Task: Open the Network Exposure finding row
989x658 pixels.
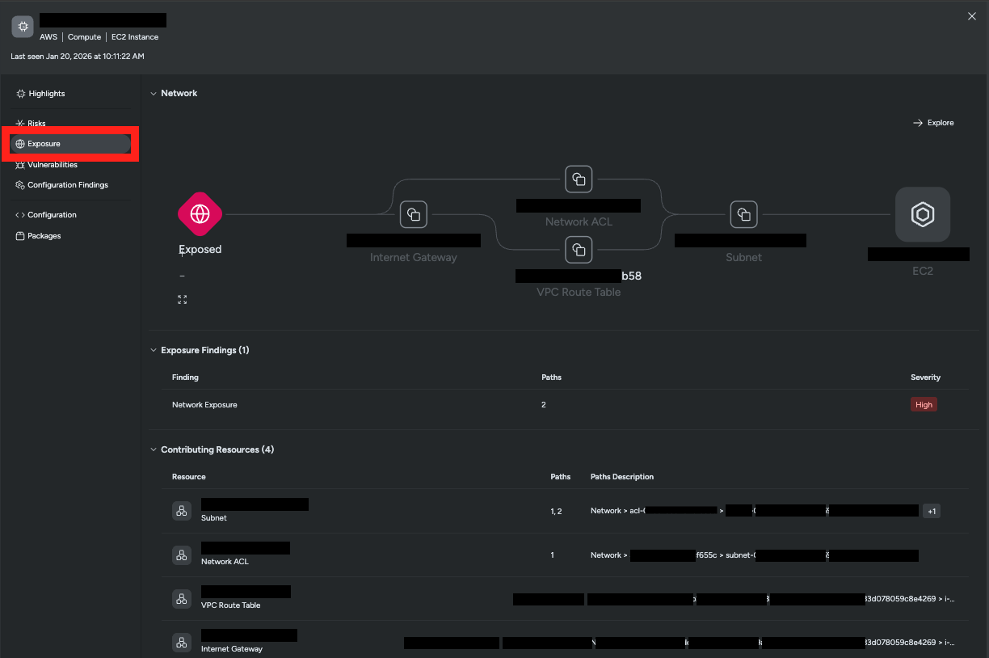Action: tap(204, 405)
